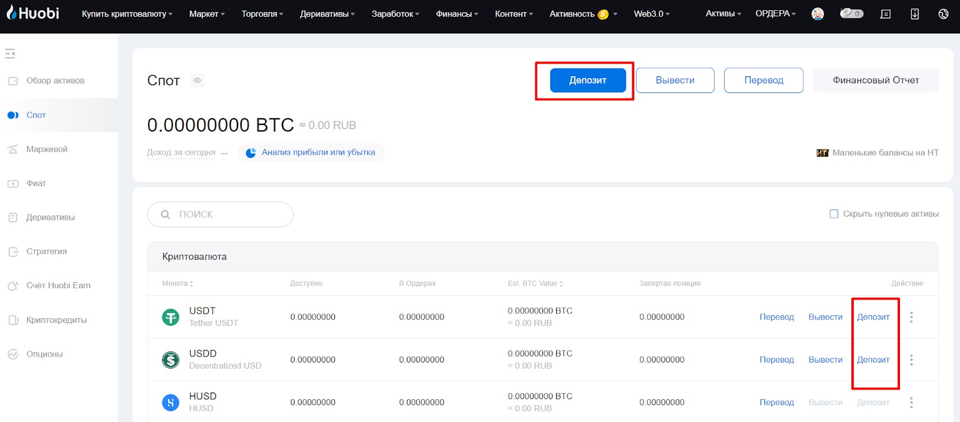Open the Активность menu
This screenshot has height=422, width=960.
(x=583, y=14)
